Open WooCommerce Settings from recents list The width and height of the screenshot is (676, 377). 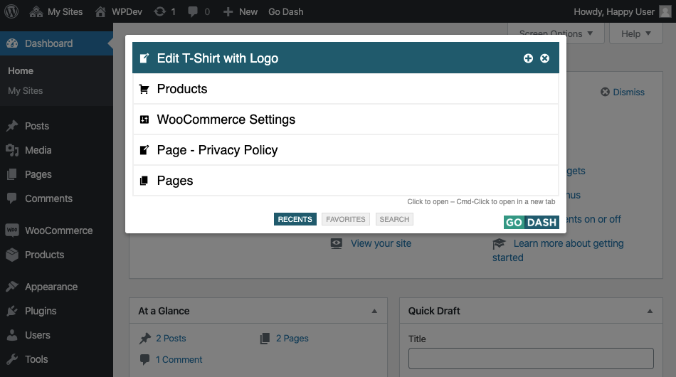click(x=346, y=120)
